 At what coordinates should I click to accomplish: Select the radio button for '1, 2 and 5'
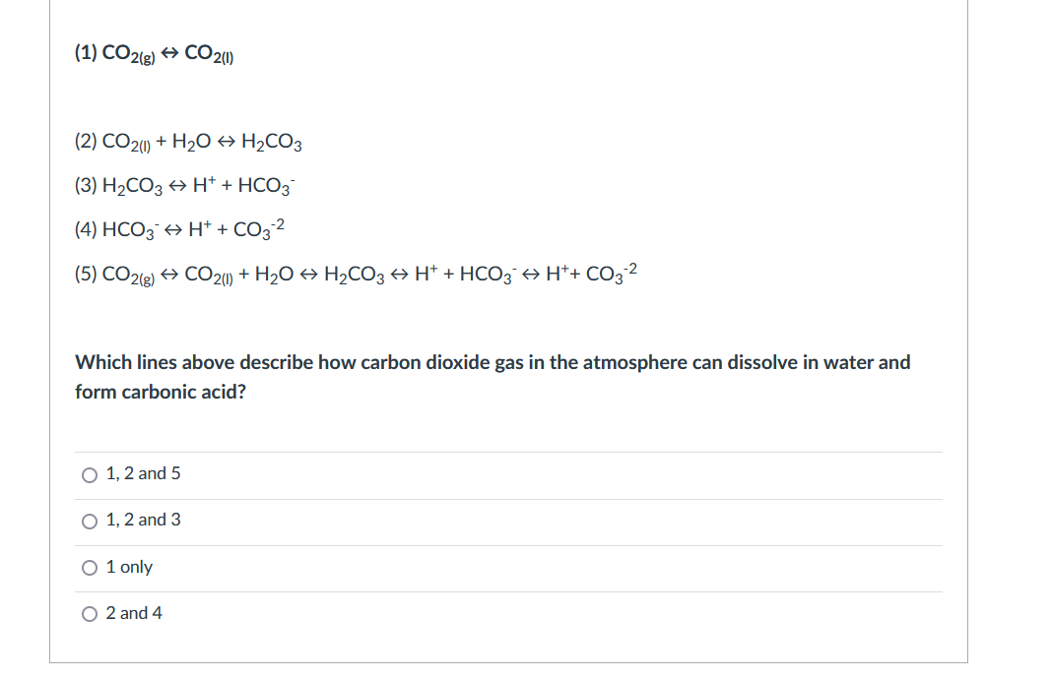click(88, 474)
